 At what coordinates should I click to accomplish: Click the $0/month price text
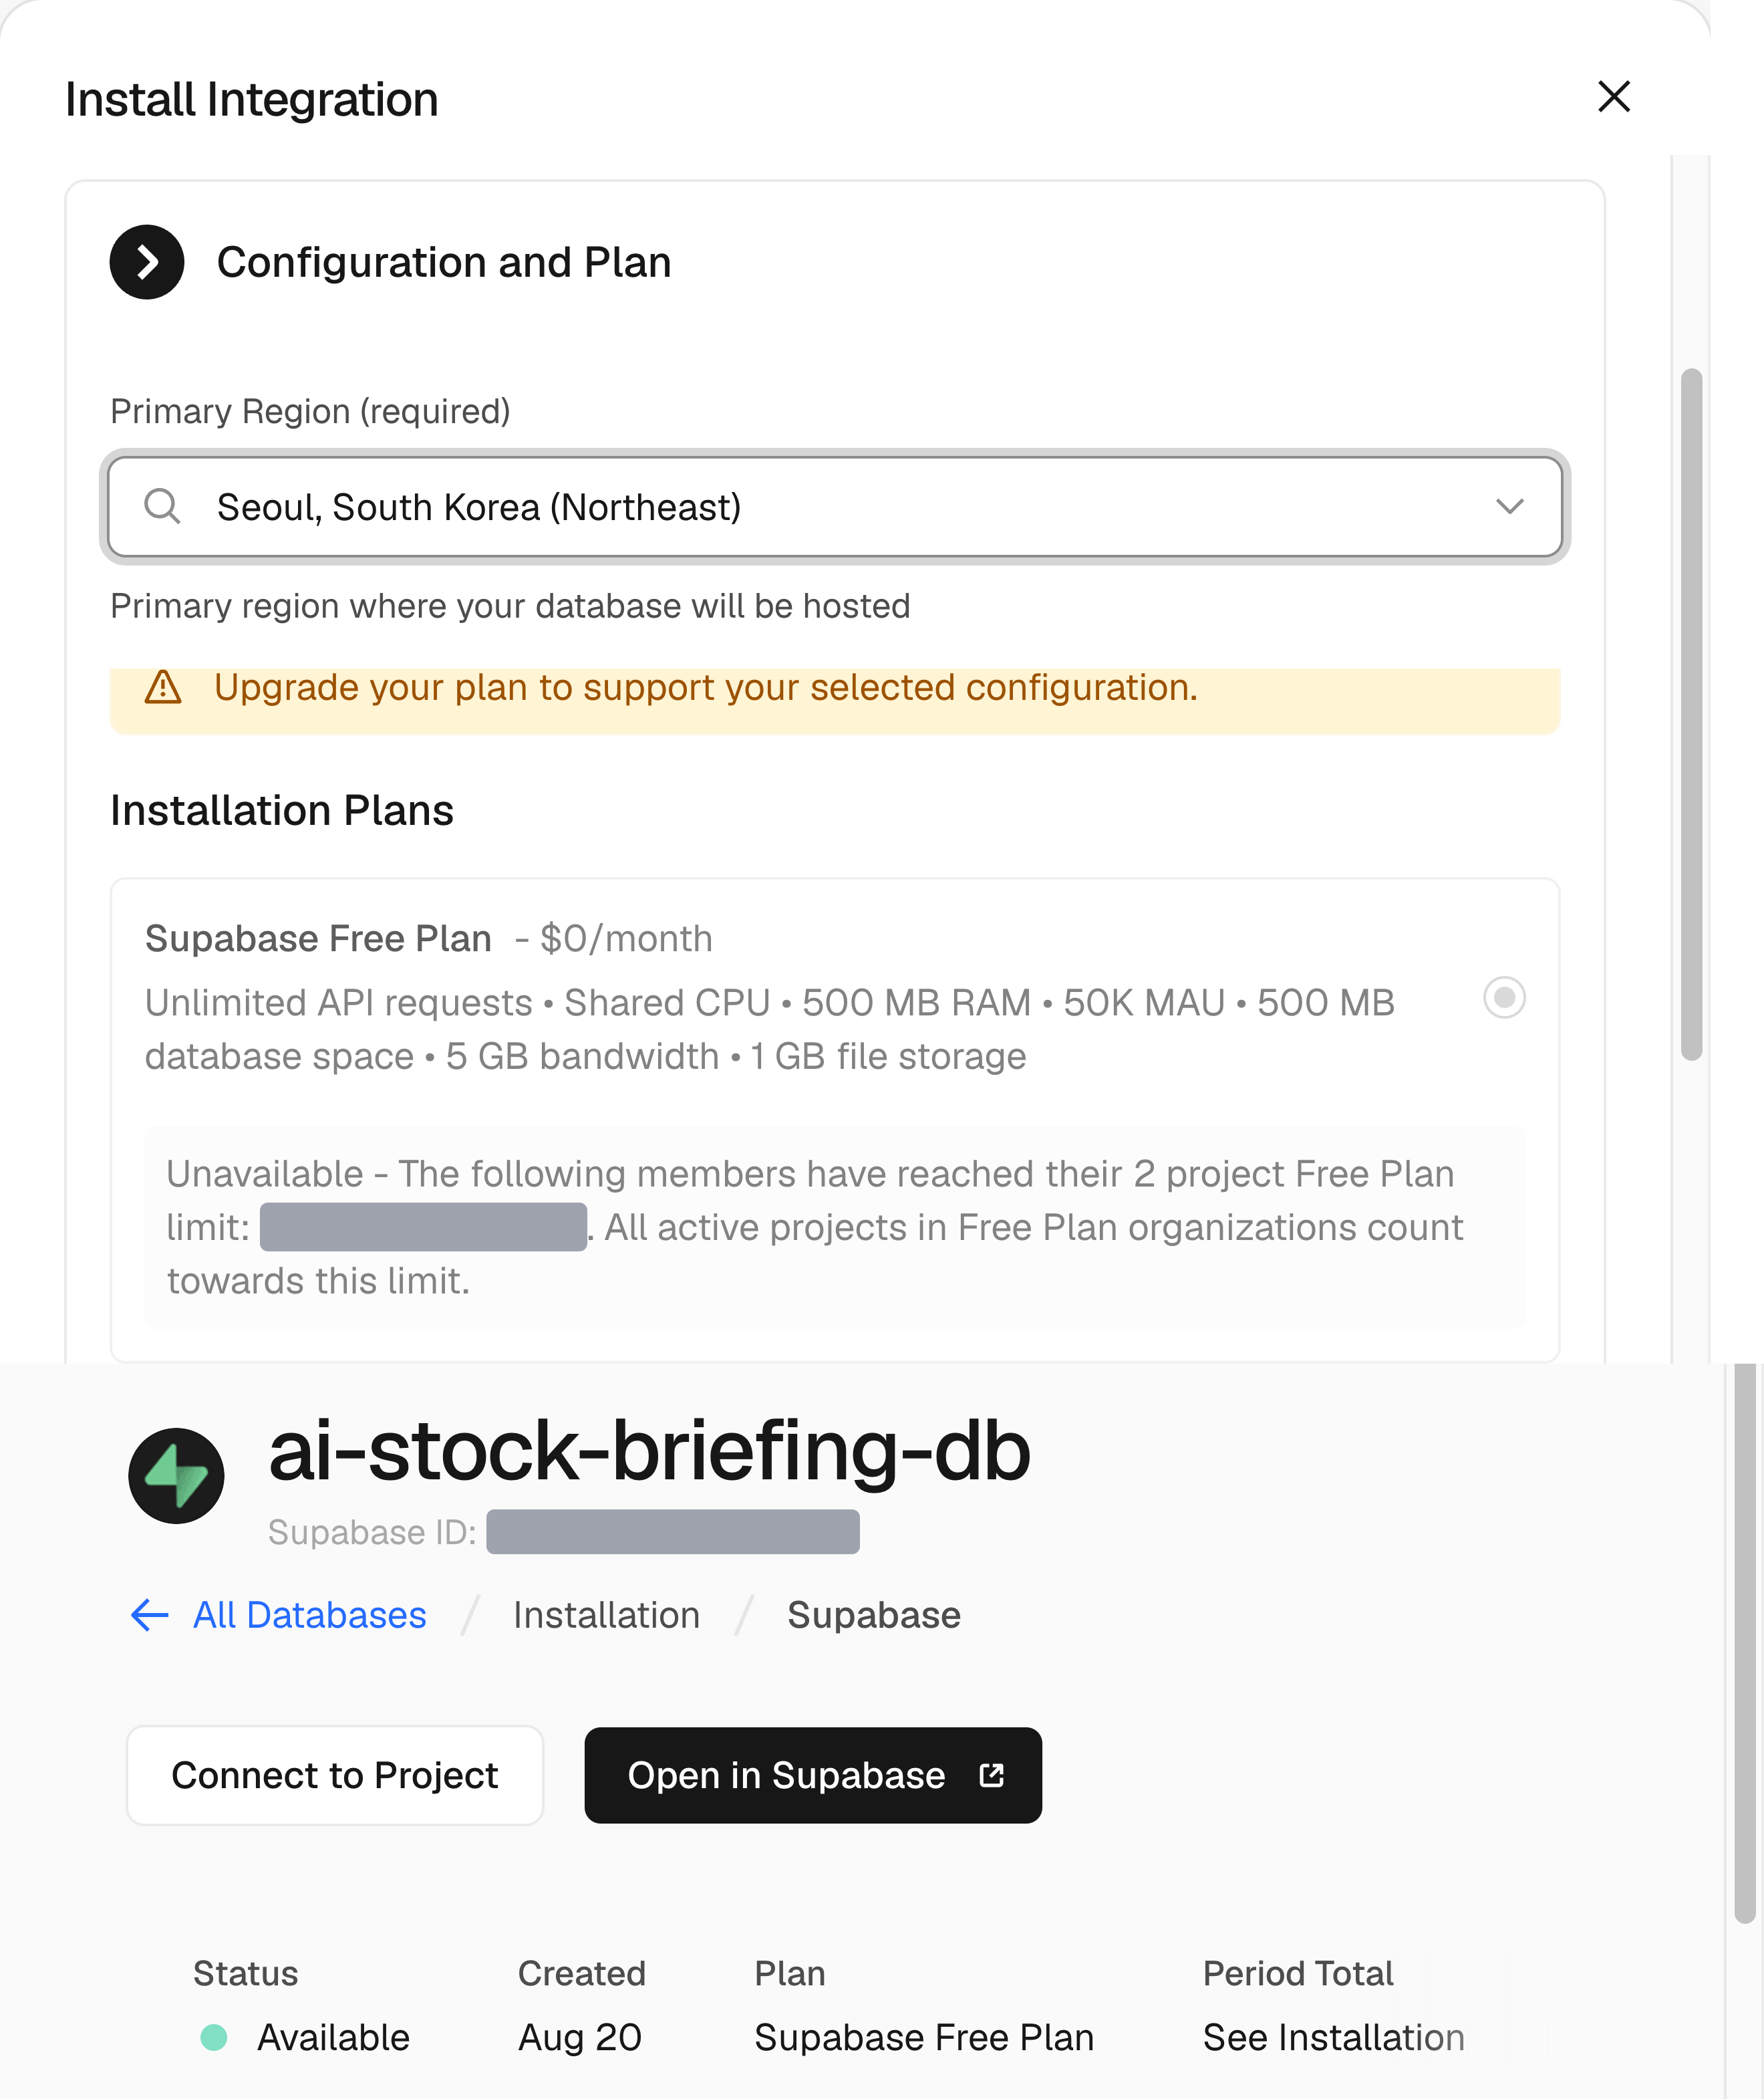626,939
